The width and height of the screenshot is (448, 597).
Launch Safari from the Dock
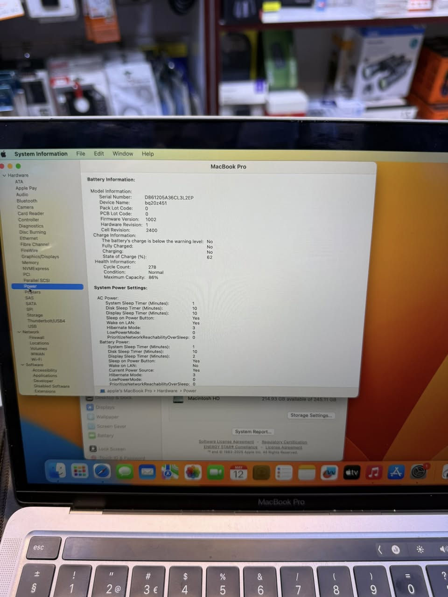(102, 472)
